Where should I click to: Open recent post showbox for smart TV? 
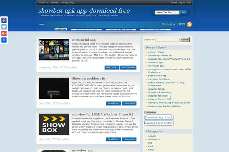click(160, 96)
